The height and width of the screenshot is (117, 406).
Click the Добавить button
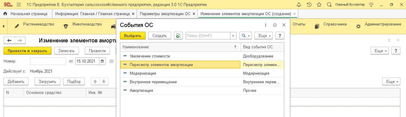pos(16,81)
